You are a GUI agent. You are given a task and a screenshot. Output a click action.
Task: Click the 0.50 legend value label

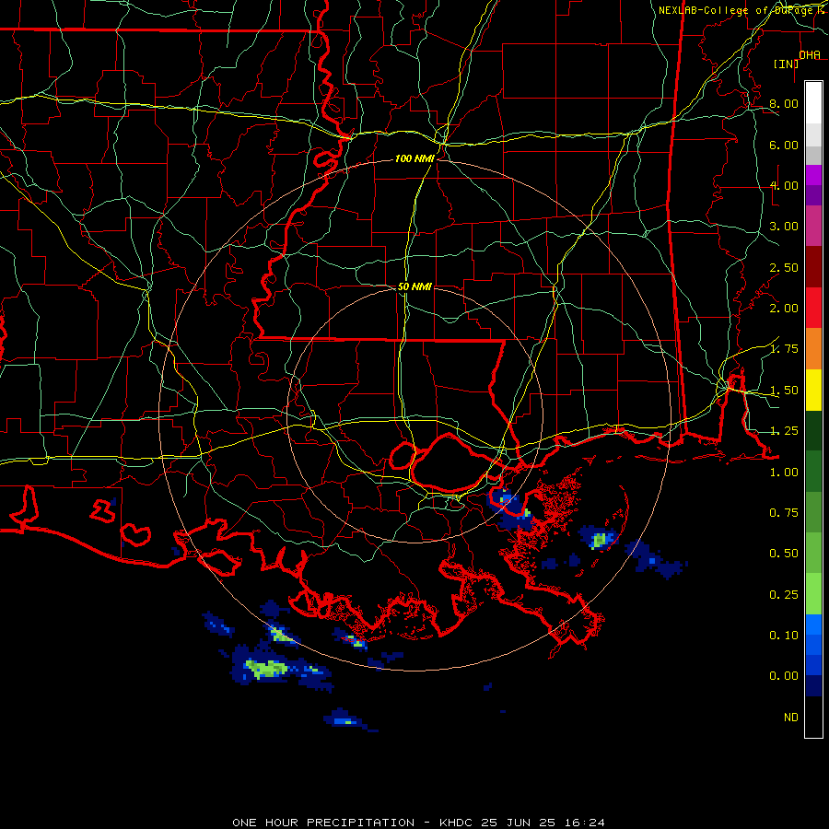[784, 553]
